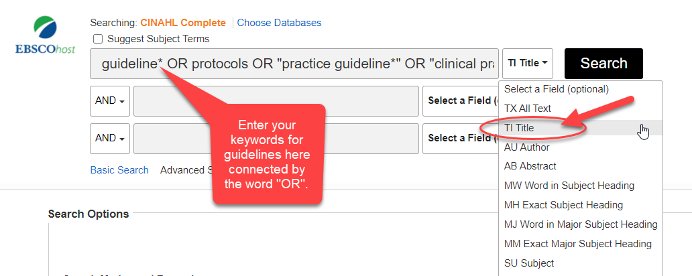Choose TI Title in the field list
The height and width of the screenshot is (276, 692).
click(519, 127)
